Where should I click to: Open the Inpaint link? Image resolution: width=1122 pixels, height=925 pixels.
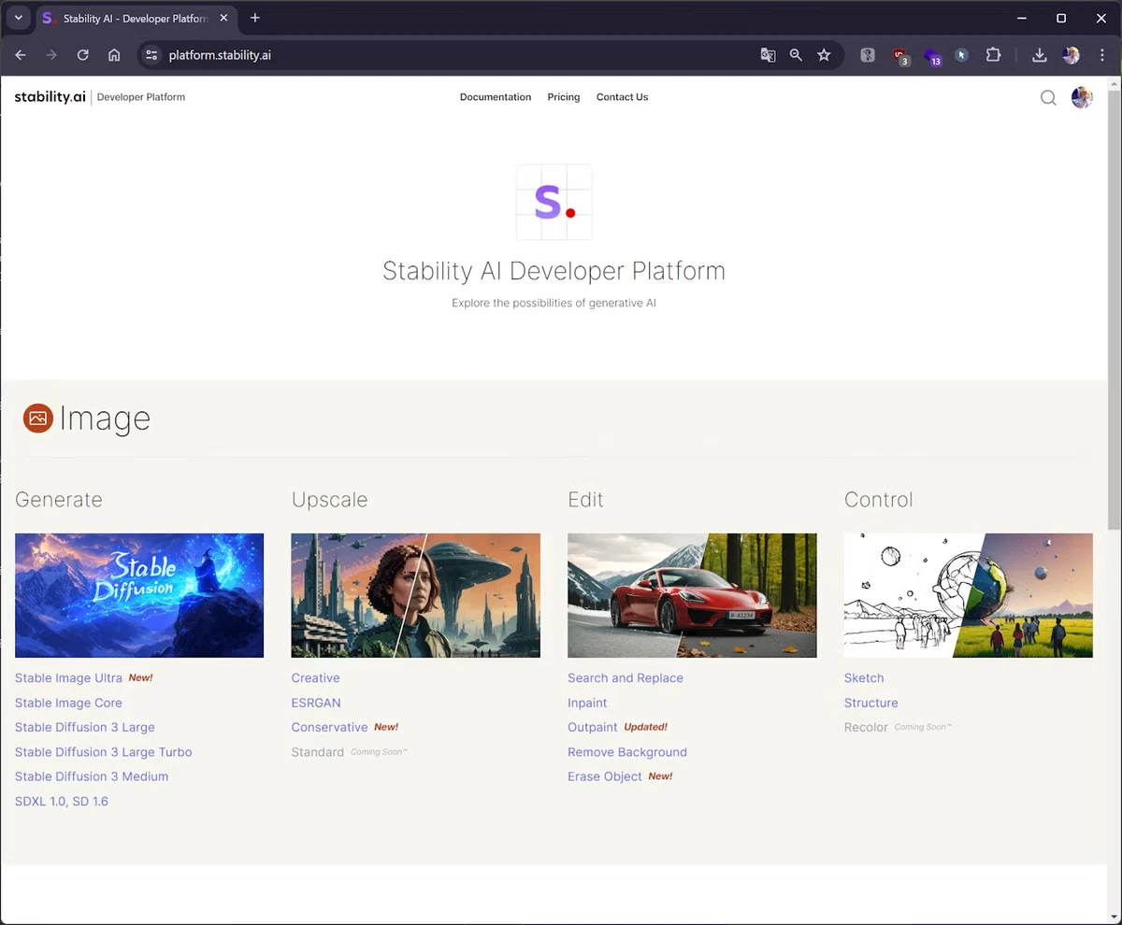587,703
